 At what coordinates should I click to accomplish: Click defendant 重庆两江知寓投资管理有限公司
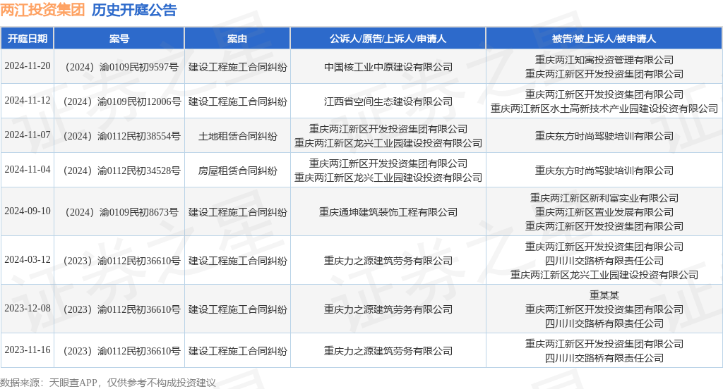click(604, 60)
